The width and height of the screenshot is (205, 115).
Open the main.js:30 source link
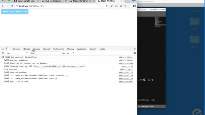pyautogui.click(x=127, y=66)
